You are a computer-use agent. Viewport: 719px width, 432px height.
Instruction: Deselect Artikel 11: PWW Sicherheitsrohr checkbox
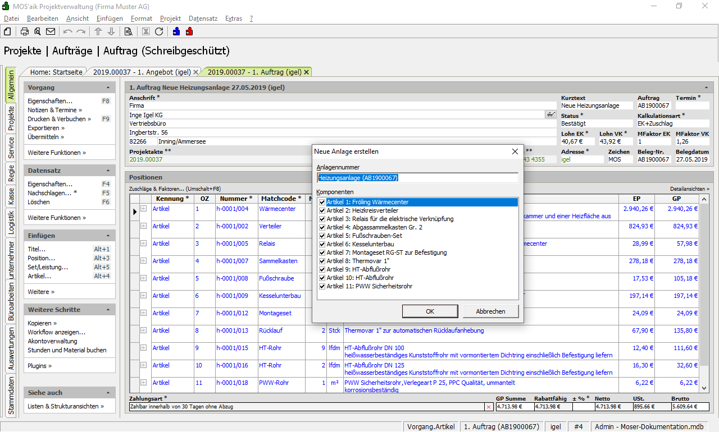(322, 286)
